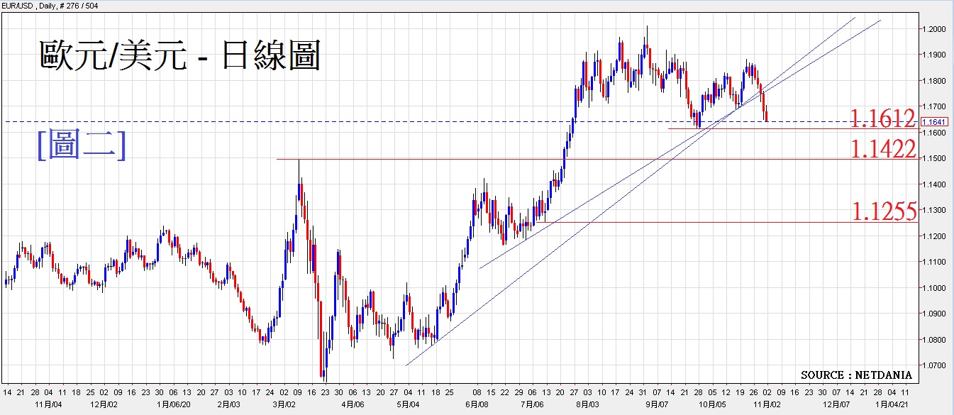This screenshot has height=415, width=954.
Task: Click the blue [圖二] figure label
Action: click(x=82, y=145)
